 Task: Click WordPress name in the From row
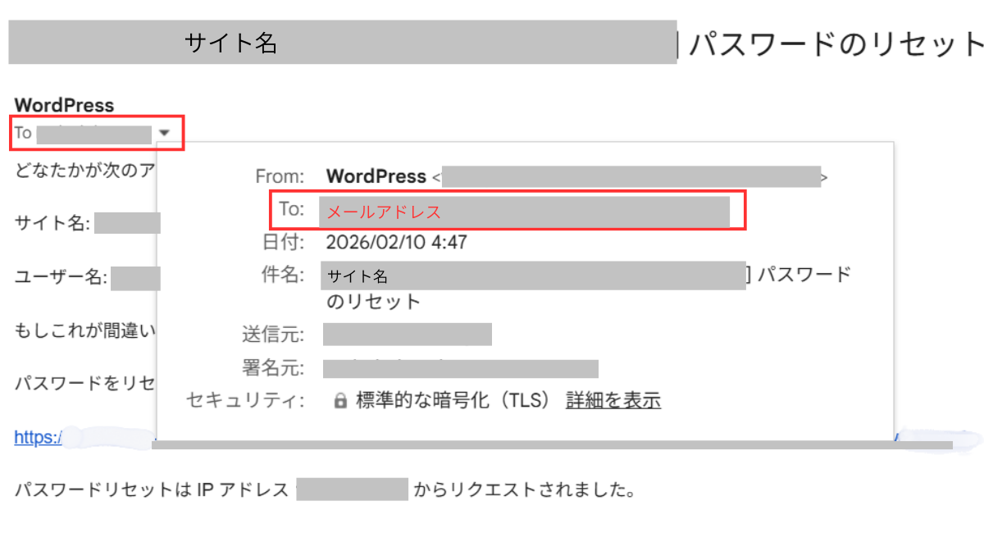pos(376,176)
